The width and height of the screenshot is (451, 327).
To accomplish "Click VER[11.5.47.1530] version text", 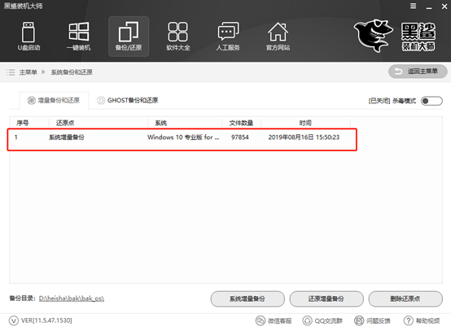I will pyautogui.click(x=46, y=320).
